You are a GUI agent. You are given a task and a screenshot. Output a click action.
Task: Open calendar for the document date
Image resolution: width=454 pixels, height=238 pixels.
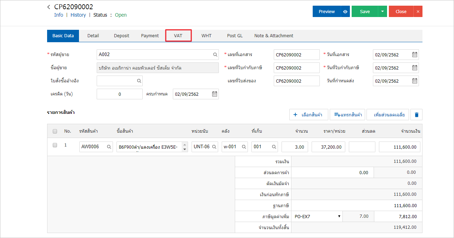click(415, 55)
